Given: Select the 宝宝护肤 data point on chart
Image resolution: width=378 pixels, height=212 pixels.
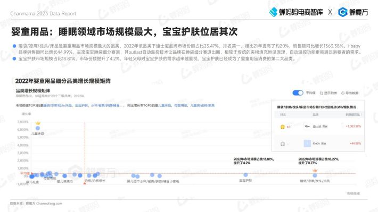Looking at the screenshot, I should tap(245, 175).
